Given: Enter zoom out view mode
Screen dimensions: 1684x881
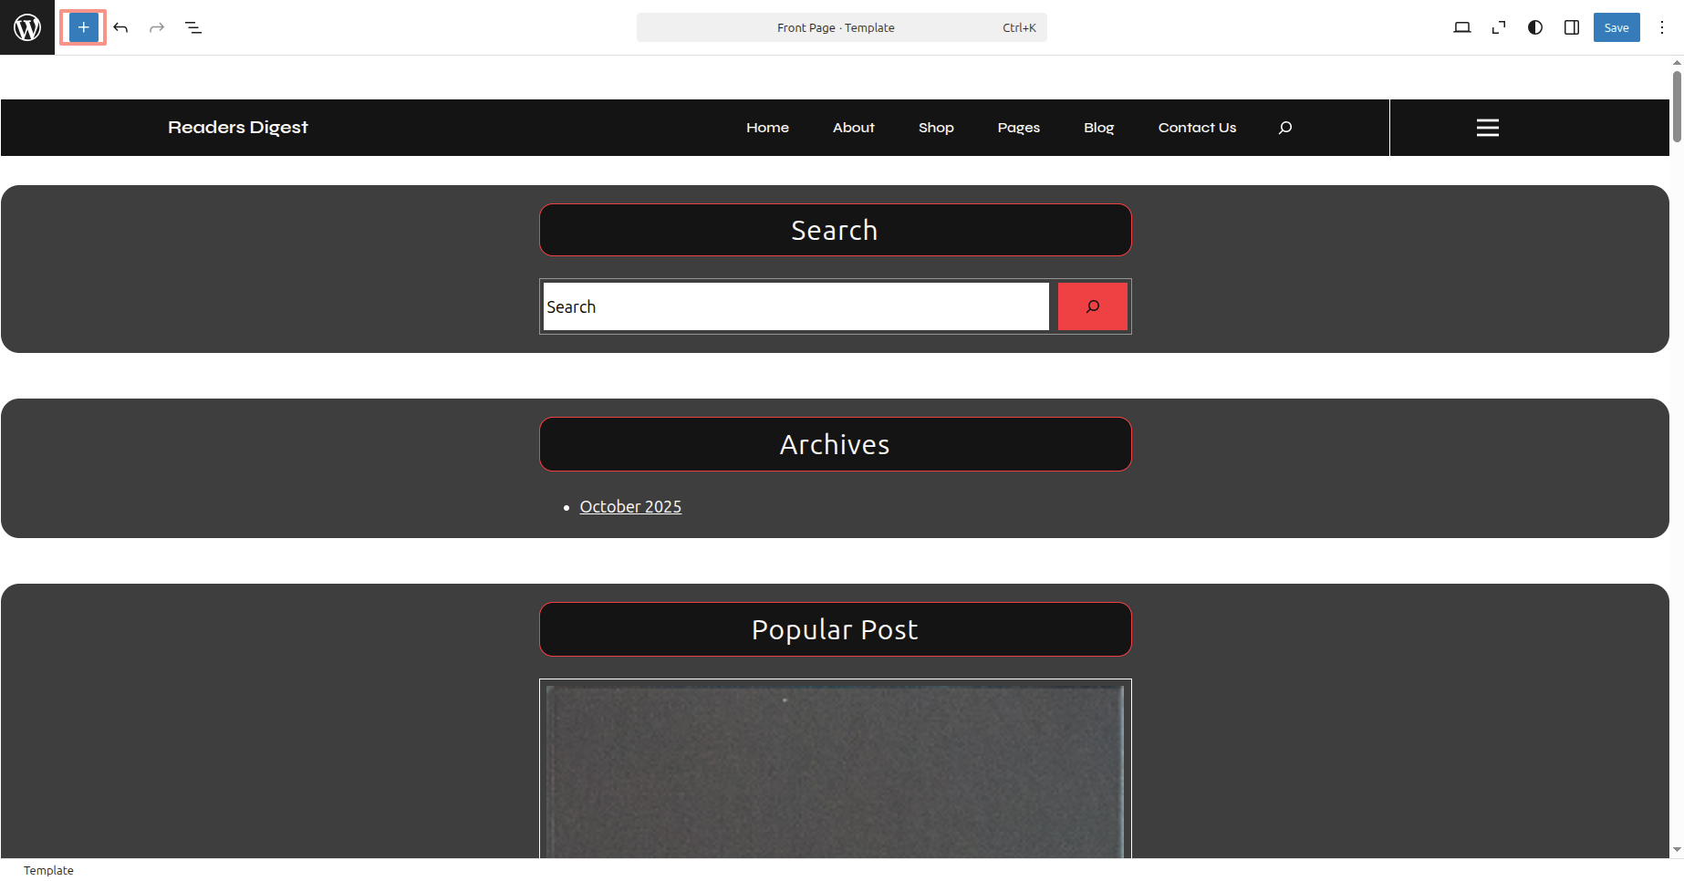Looking at the screenshot, I should [1498, 27].
